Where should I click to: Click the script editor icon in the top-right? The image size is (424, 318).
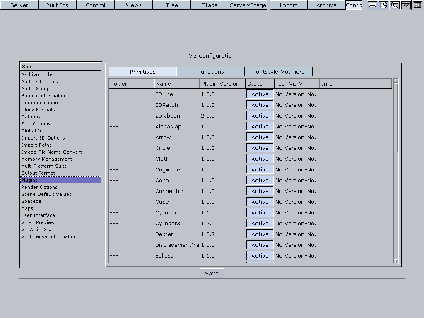[x=383, y=5]
